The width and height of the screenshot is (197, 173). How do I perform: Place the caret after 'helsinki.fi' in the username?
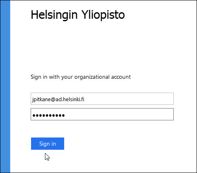[x=85, y=99]
